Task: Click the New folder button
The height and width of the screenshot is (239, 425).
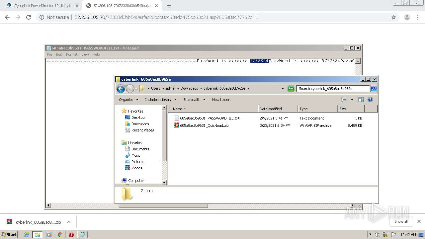Action: [x=221, y=100]
